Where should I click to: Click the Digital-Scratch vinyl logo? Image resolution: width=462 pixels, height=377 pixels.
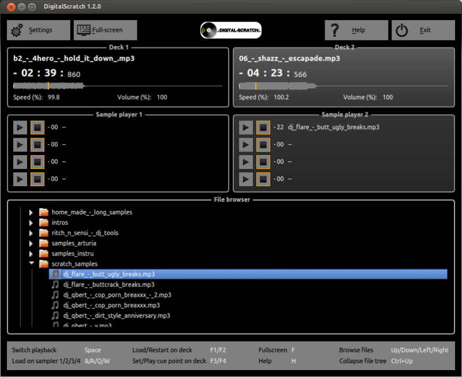[230, 30]
